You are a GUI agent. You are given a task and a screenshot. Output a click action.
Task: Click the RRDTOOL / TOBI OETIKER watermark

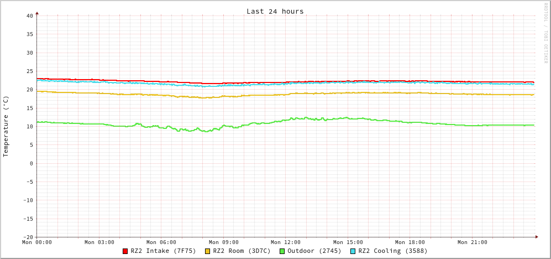[x=546, y=33]
